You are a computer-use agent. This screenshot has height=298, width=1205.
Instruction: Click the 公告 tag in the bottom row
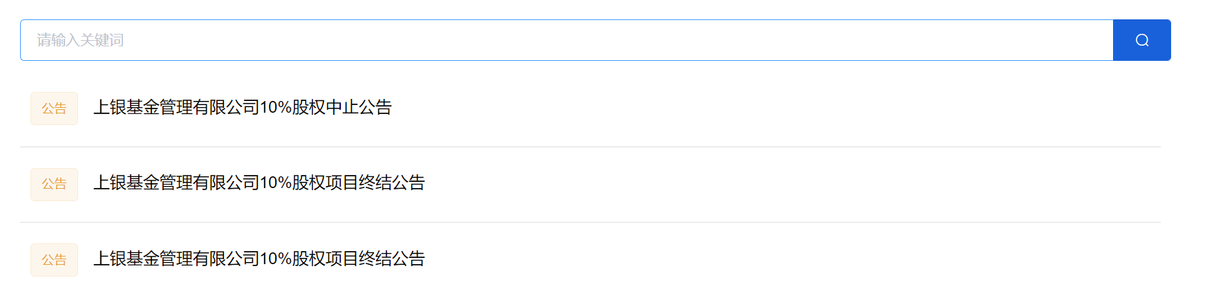pyautogui.click(x=54, y=260)
